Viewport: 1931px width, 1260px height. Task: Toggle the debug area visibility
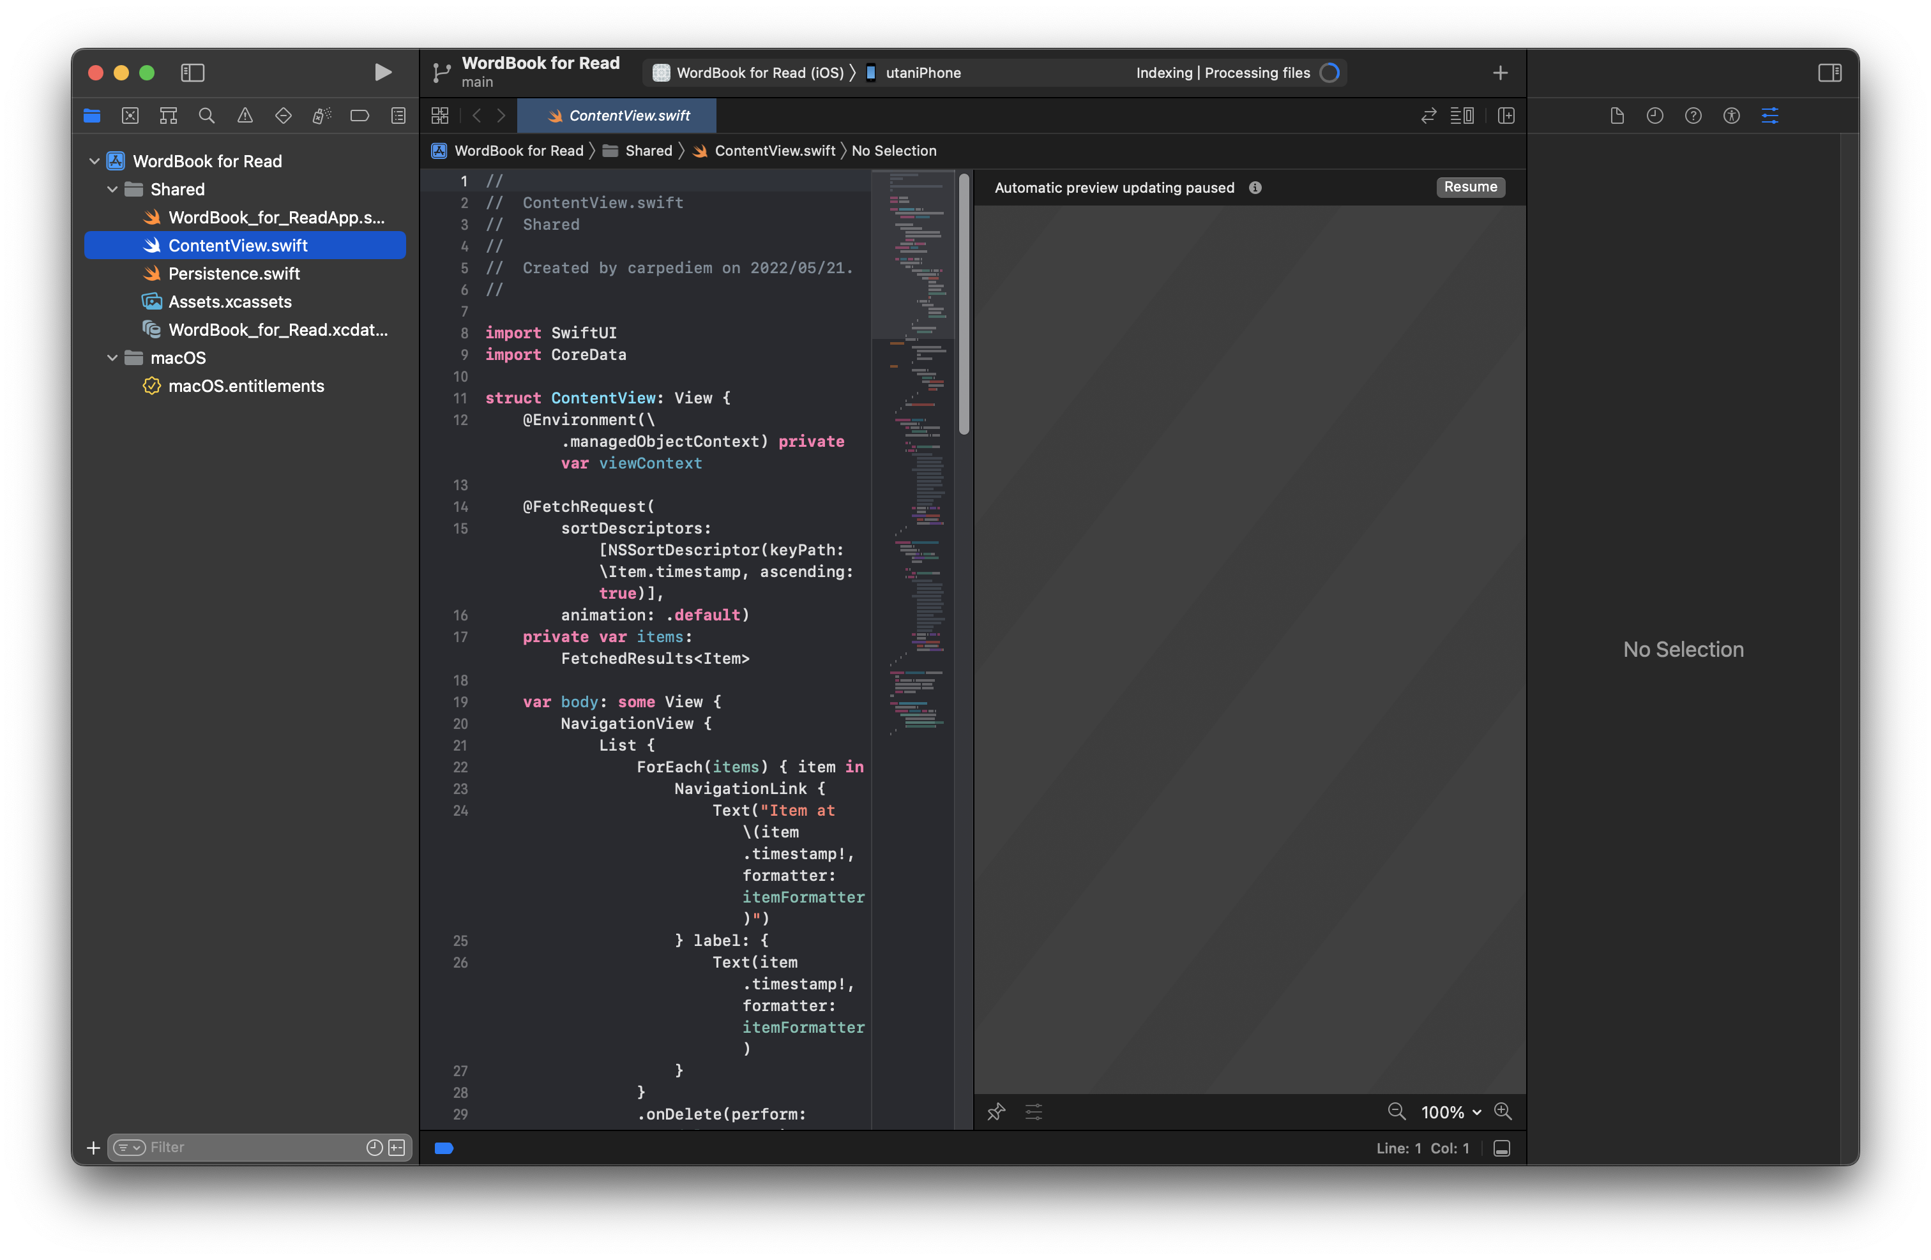[x=1502, y=1148]
